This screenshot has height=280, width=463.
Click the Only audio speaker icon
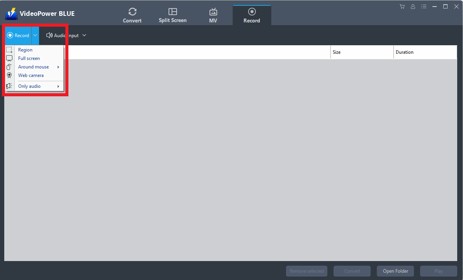[9, 86]
